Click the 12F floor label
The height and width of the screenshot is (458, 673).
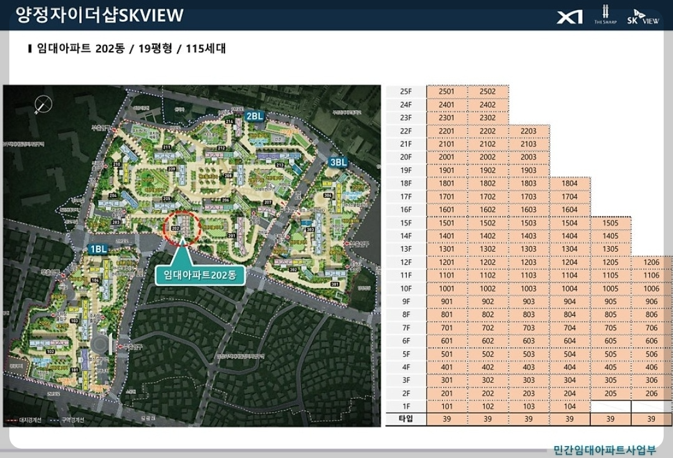tap(406, 262)
